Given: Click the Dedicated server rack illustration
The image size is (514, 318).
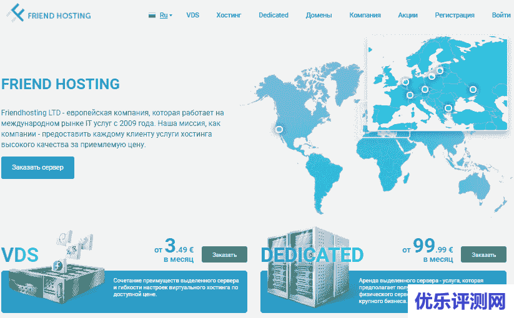Looking at the screenshot, I should [x=300, y=268].
